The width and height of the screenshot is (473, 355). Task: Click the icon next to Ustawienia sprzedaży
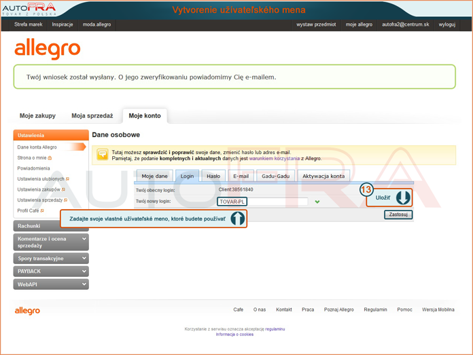[x=65, y=200]
